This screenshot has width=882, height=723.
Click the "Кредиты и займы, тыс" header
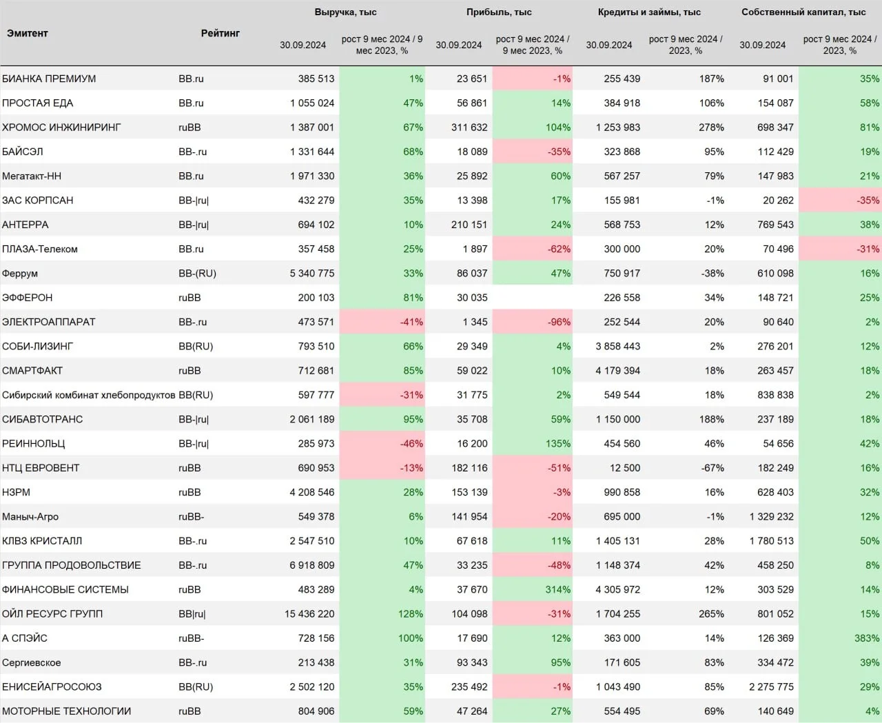click(649, 12)
